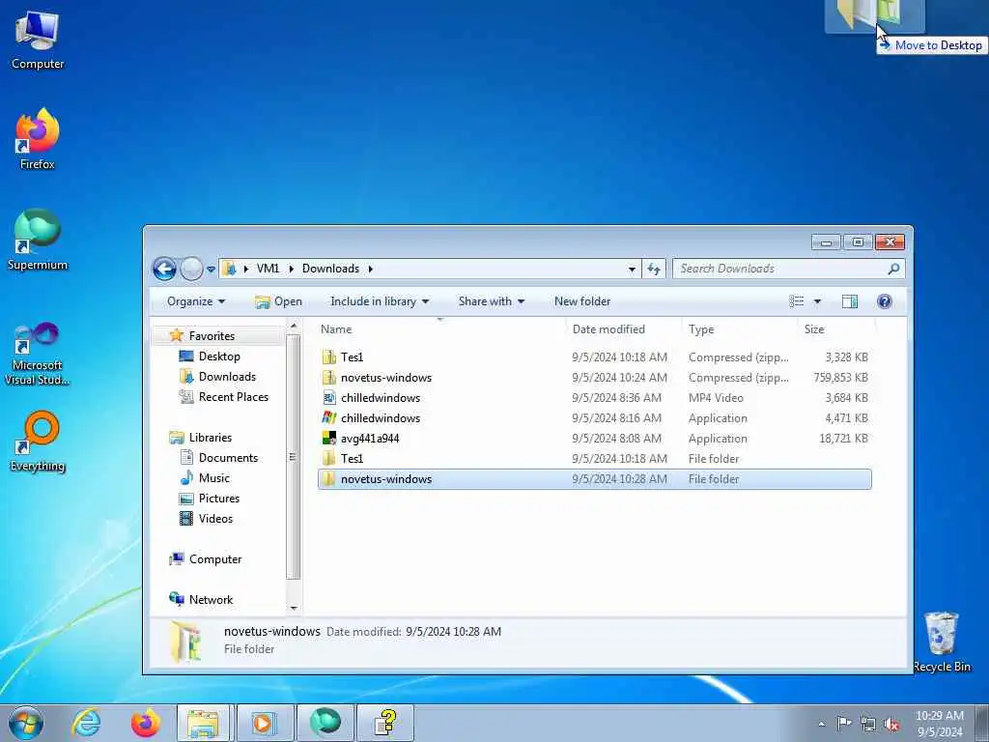Launch Firefox from the taskbar
Image resolution: width=989 pixels, height=742 pixels.
(x=145, y=723)
